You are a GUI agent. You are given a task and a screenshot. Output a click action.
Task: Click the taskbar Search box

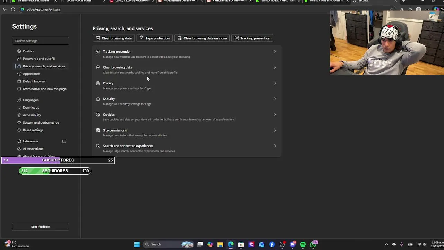click(169, 244)
